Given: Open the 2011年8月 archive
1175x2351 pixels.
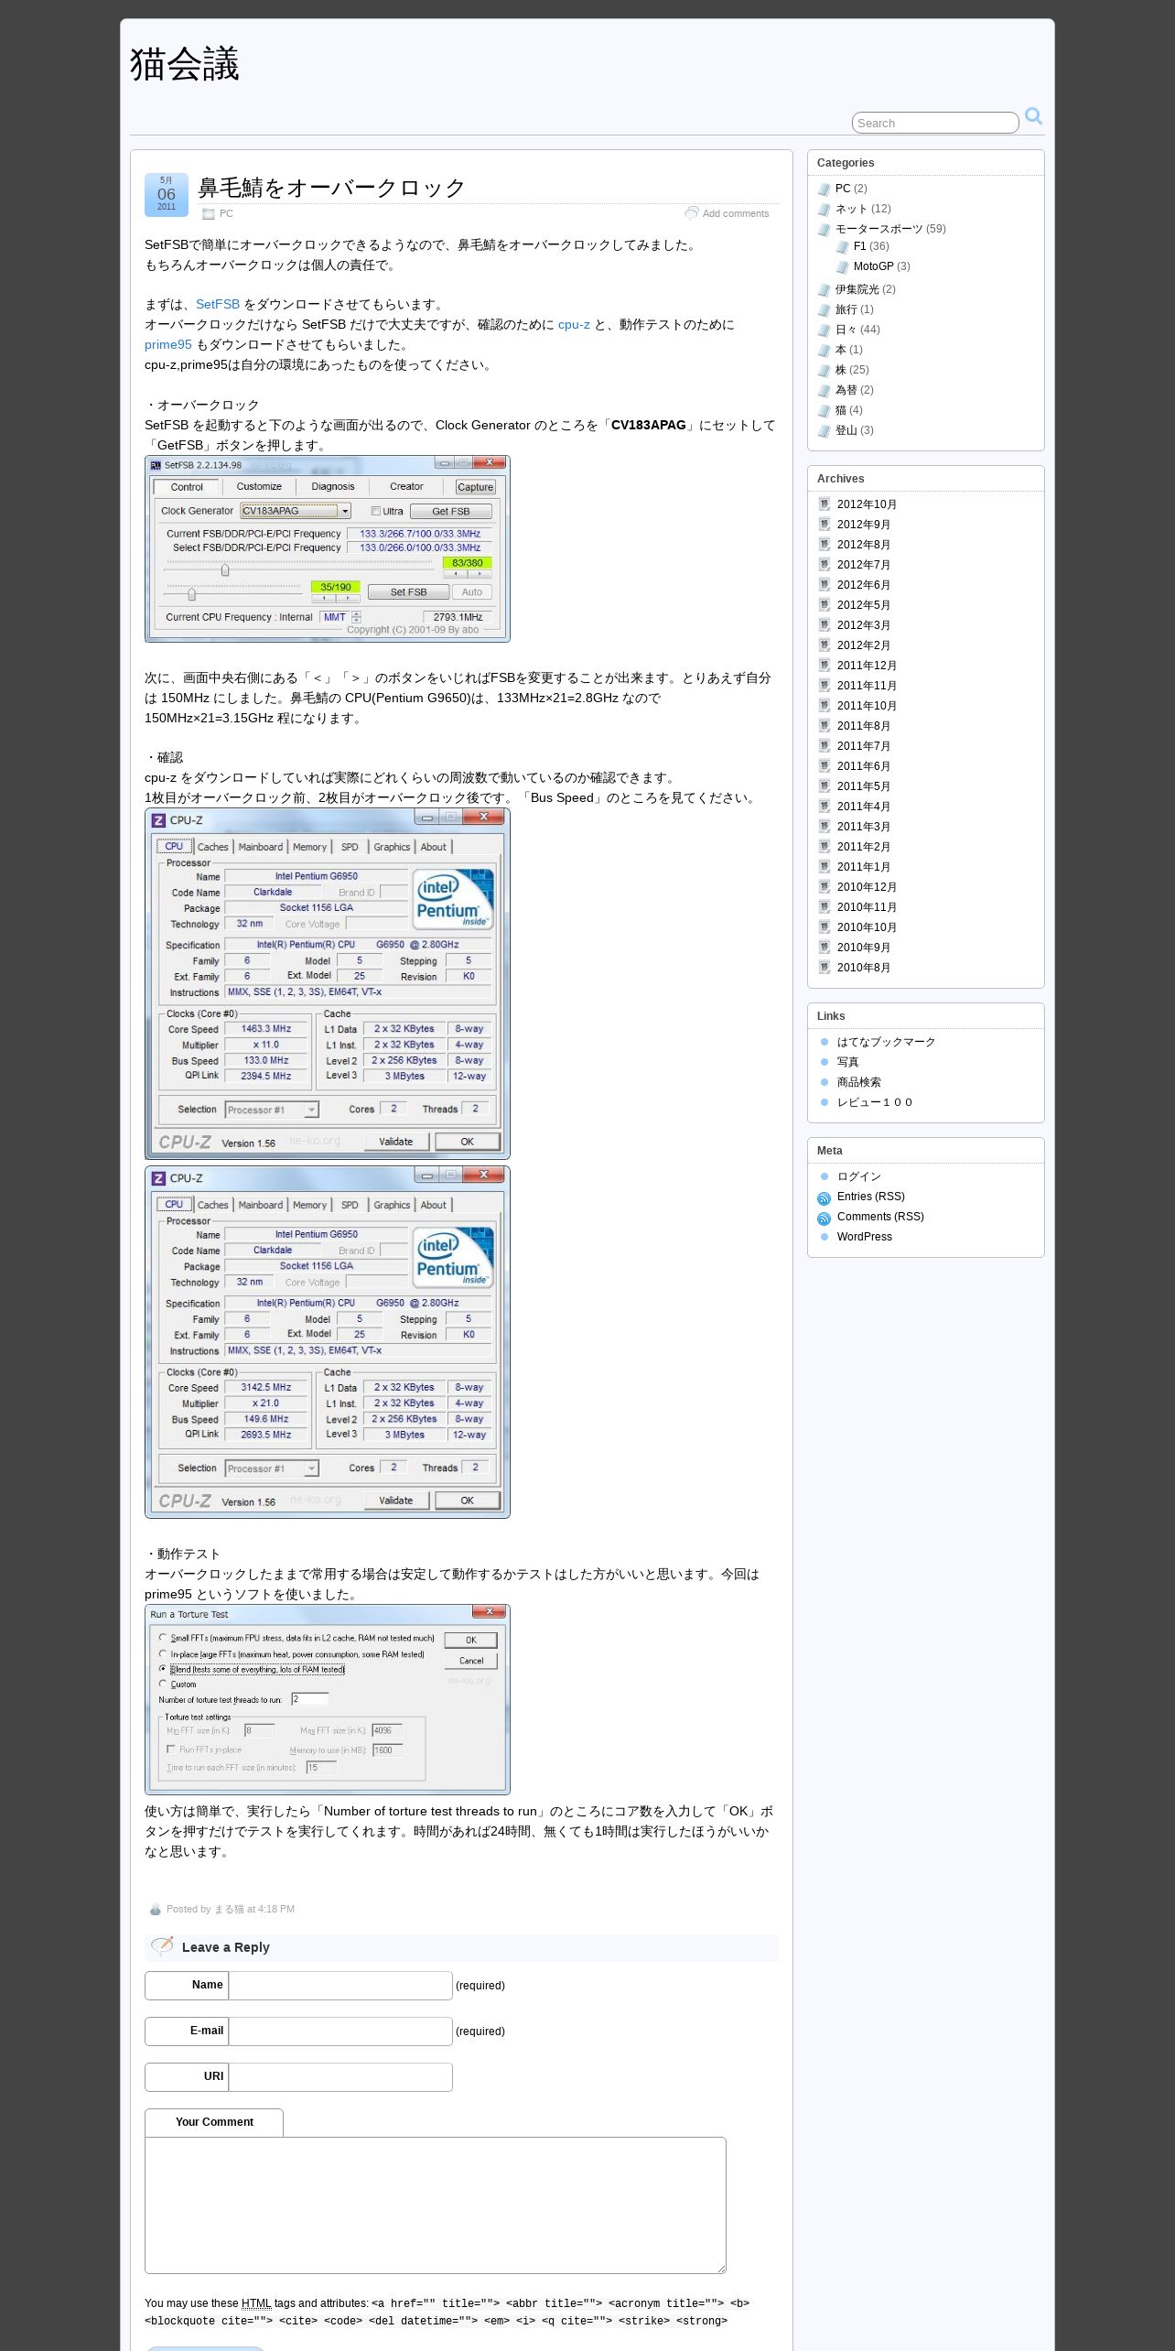Looking at the screenshot, I should point(864,726).
